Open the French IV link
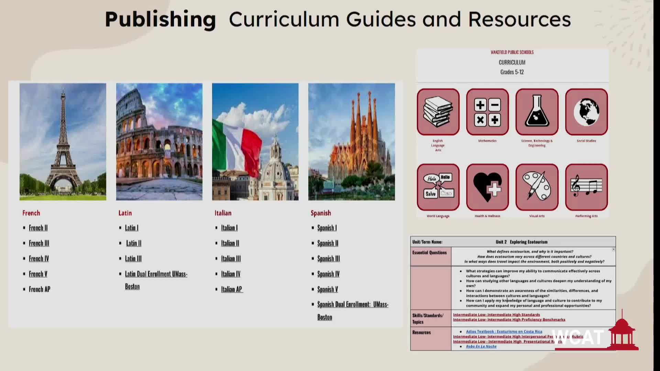 tap(39, 258)
